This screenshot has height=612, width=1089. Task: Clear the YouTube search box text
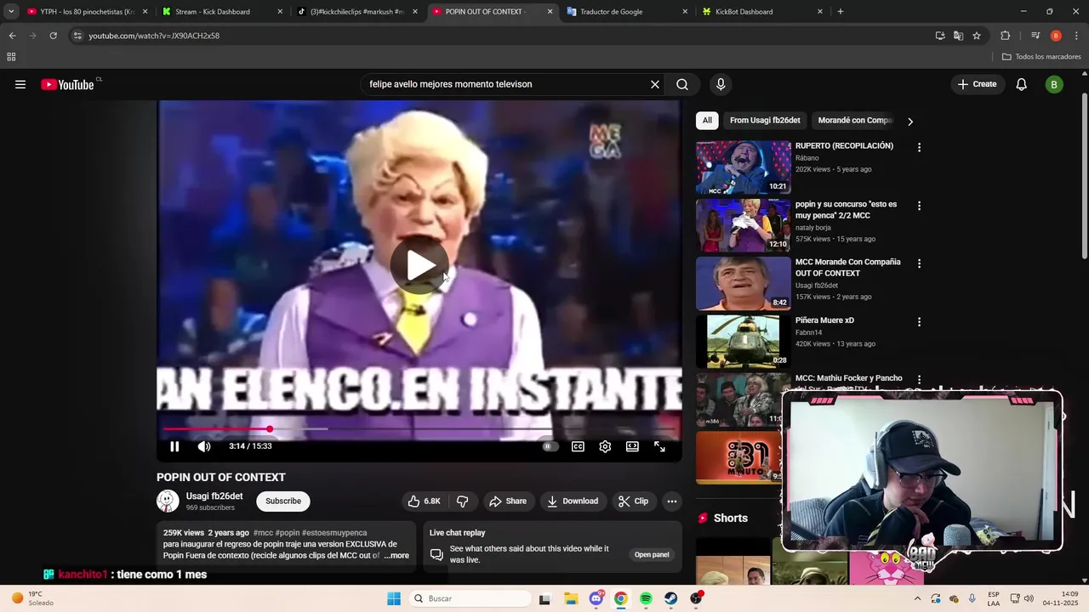coord(655,84)
